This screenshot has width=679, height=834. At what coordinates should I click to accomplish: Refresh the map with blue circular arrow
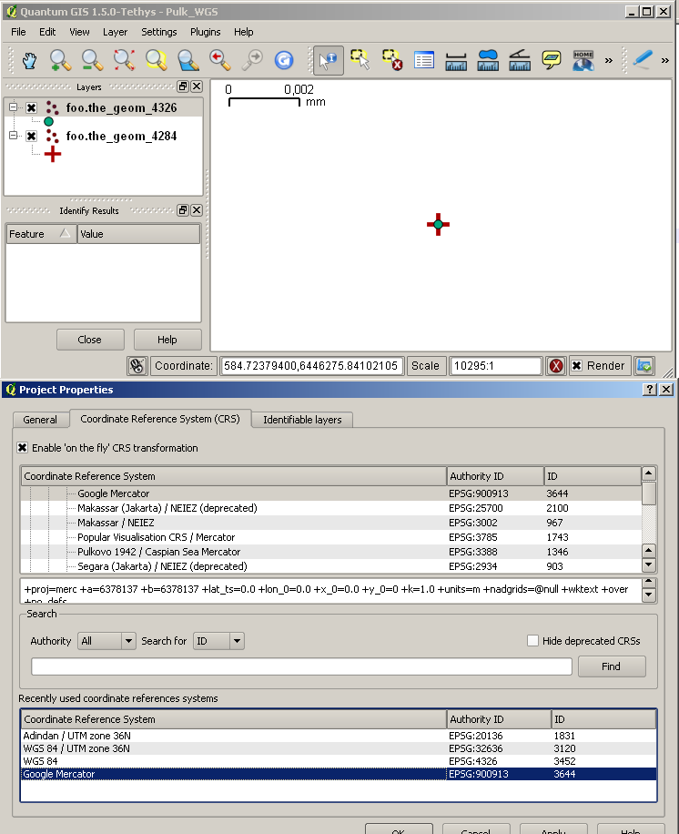[284, 60]
